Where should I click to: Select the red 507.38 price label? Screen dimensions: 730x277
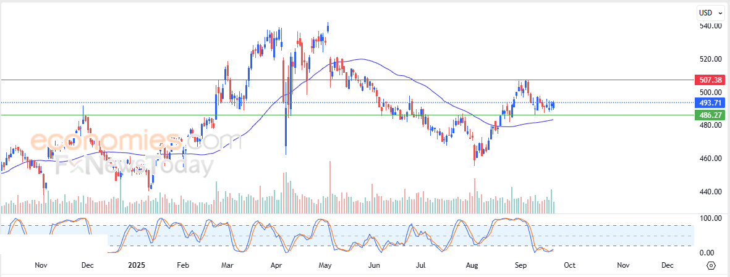tap(709, 80)
